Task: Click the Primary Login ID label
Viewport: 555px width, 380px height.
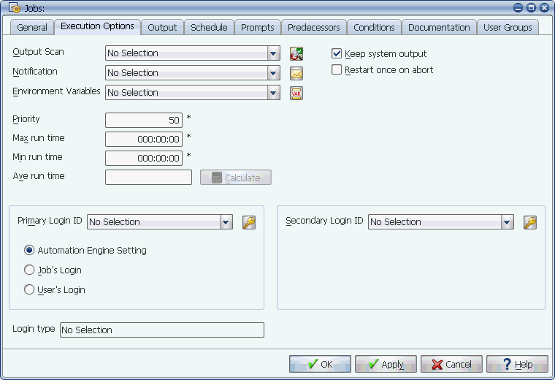Action: (x=50, y=221)
